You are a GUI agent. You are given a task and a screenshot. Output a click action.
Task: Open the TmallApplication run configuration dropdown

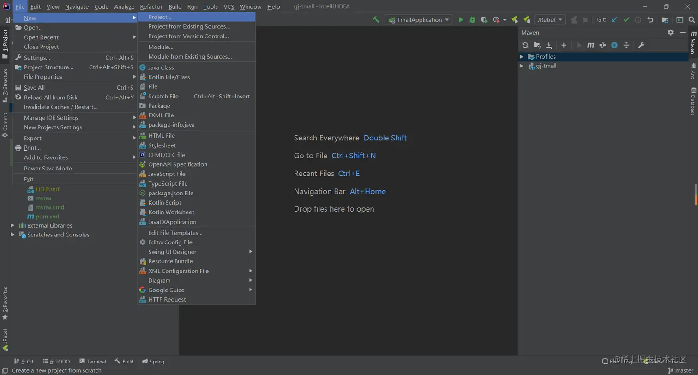coord(419,20)
